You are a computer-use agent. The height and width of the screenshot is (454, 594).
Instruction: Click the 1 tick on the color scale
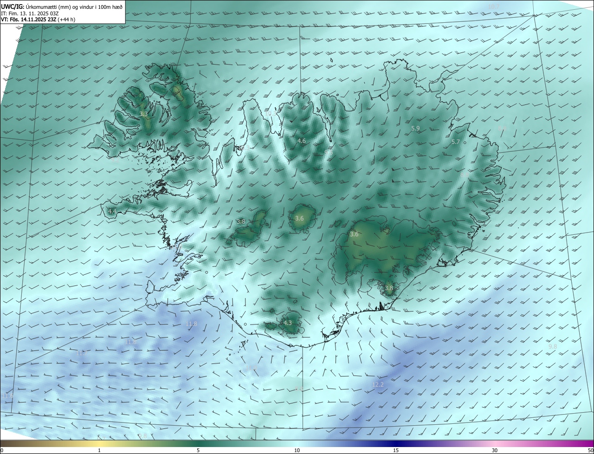(x=99, y=450)
